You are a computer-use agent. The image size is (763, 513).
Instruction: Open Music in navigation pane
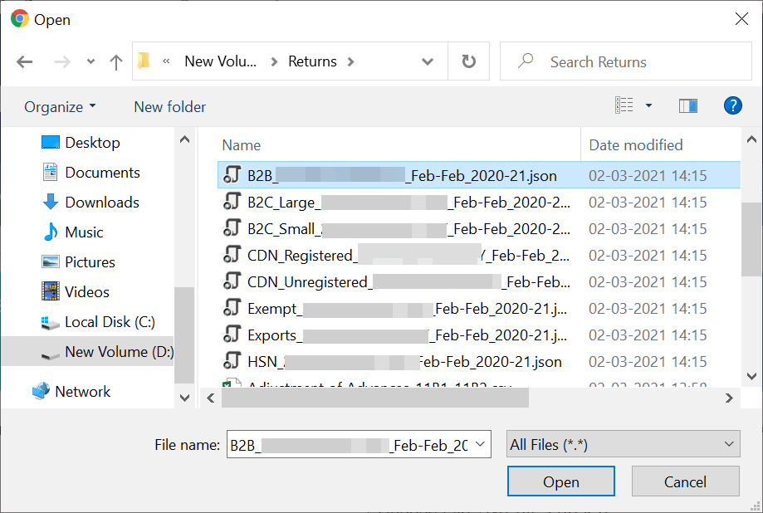pyautogui.click(x=72, y=232)
